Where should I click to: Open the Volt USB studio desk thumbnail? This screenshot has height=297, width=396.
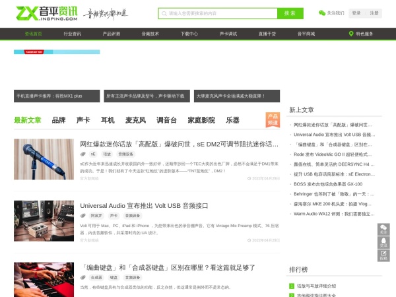click(x=44, y=221)
